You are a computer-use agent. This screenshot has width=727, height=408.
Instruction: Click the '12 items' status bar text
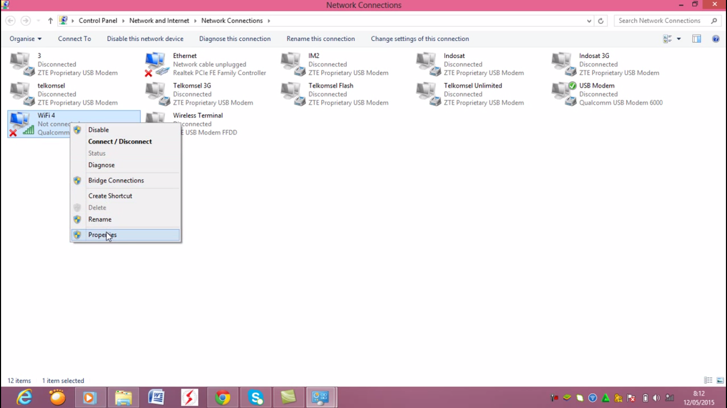tap(19, 380)
